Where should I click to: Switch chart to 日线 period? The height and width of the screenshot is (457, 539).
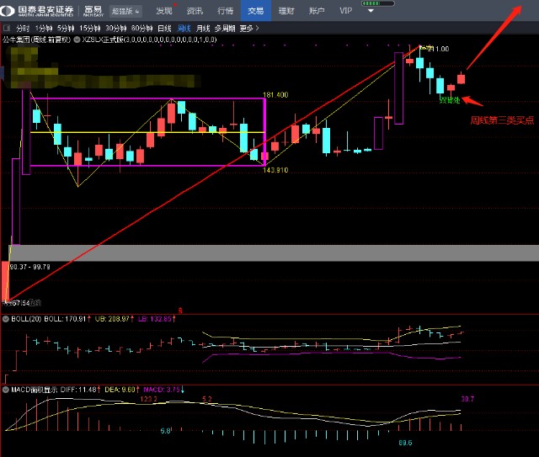pyautogui.click(x=165, y=28)
